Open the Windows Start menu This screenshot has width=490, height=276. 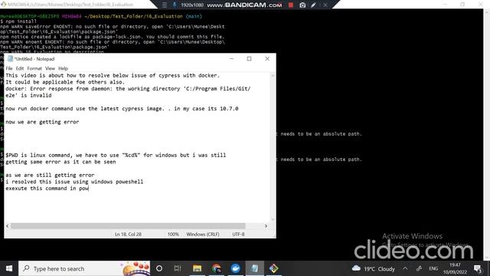pos(9,268)
